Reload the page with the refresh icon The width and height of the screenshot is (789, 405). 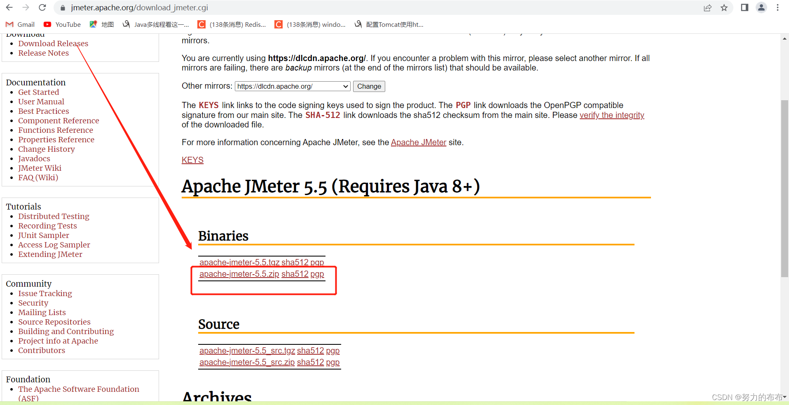tap(42, 7)
